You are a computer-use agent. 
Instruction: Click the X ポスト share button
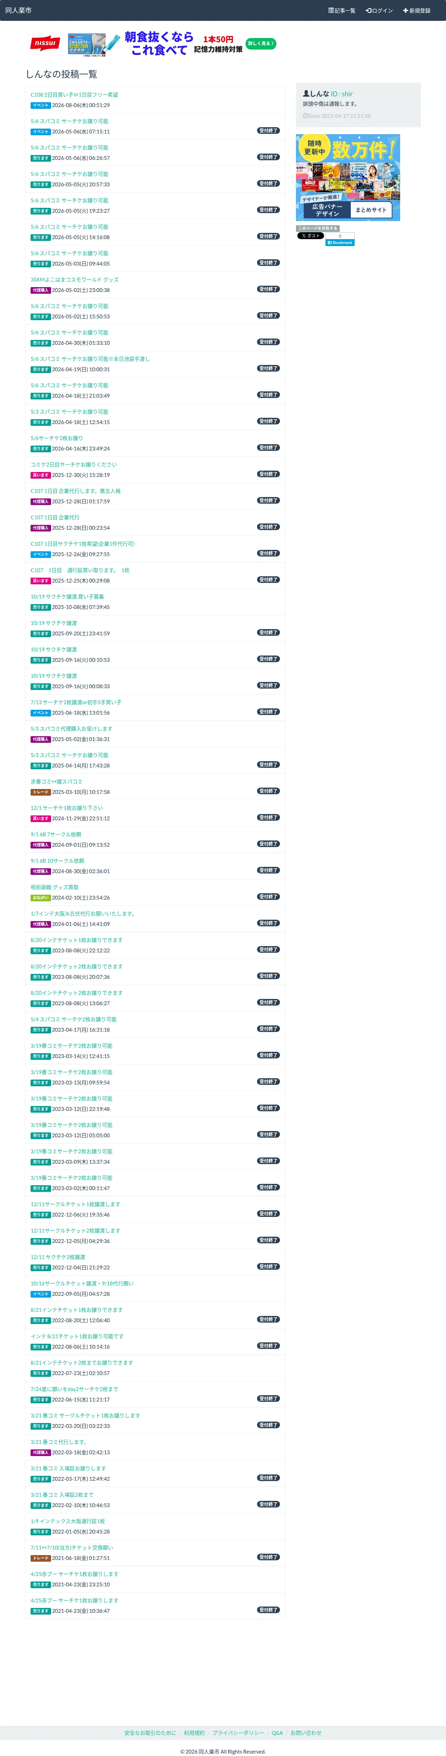pyautogui.click(x=311, y=236)
